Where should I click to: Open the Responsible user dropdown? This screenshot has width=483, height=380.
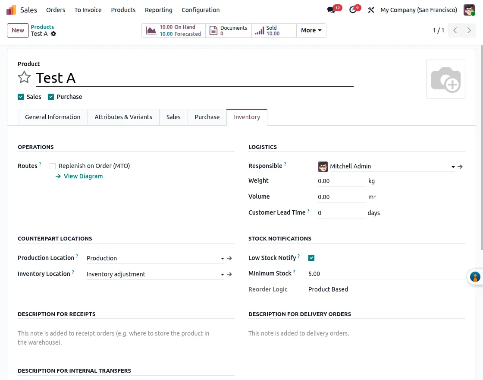[x=453, y=167]
